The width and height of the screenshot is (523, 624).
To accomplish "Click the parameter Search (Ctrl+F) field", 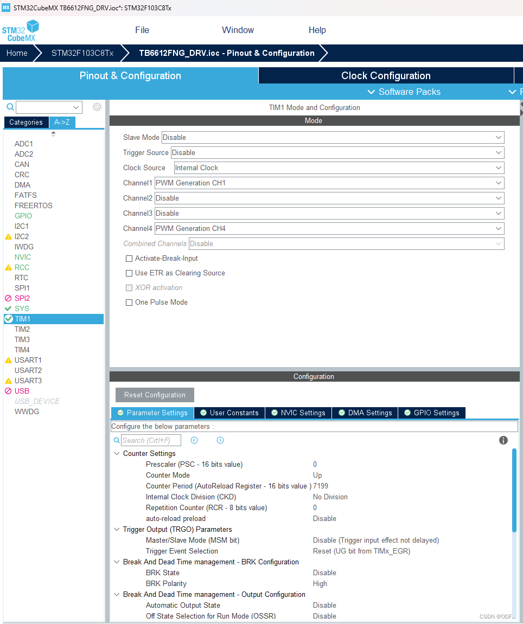I will [x=151, y=440].
